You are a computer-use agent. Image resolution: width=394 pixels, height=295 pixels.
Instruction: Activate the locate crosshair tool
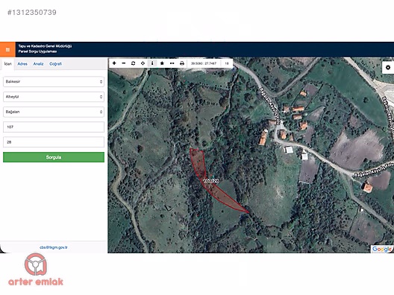click(143, 63)
